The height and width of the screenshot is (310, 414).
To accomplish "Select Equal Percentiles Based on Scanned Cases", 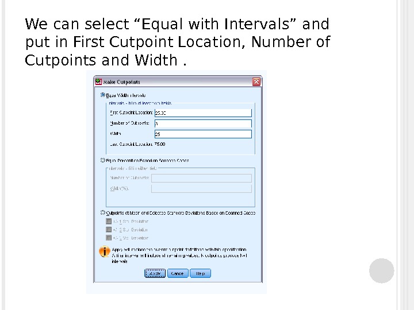I will click(x=103, y=160).
